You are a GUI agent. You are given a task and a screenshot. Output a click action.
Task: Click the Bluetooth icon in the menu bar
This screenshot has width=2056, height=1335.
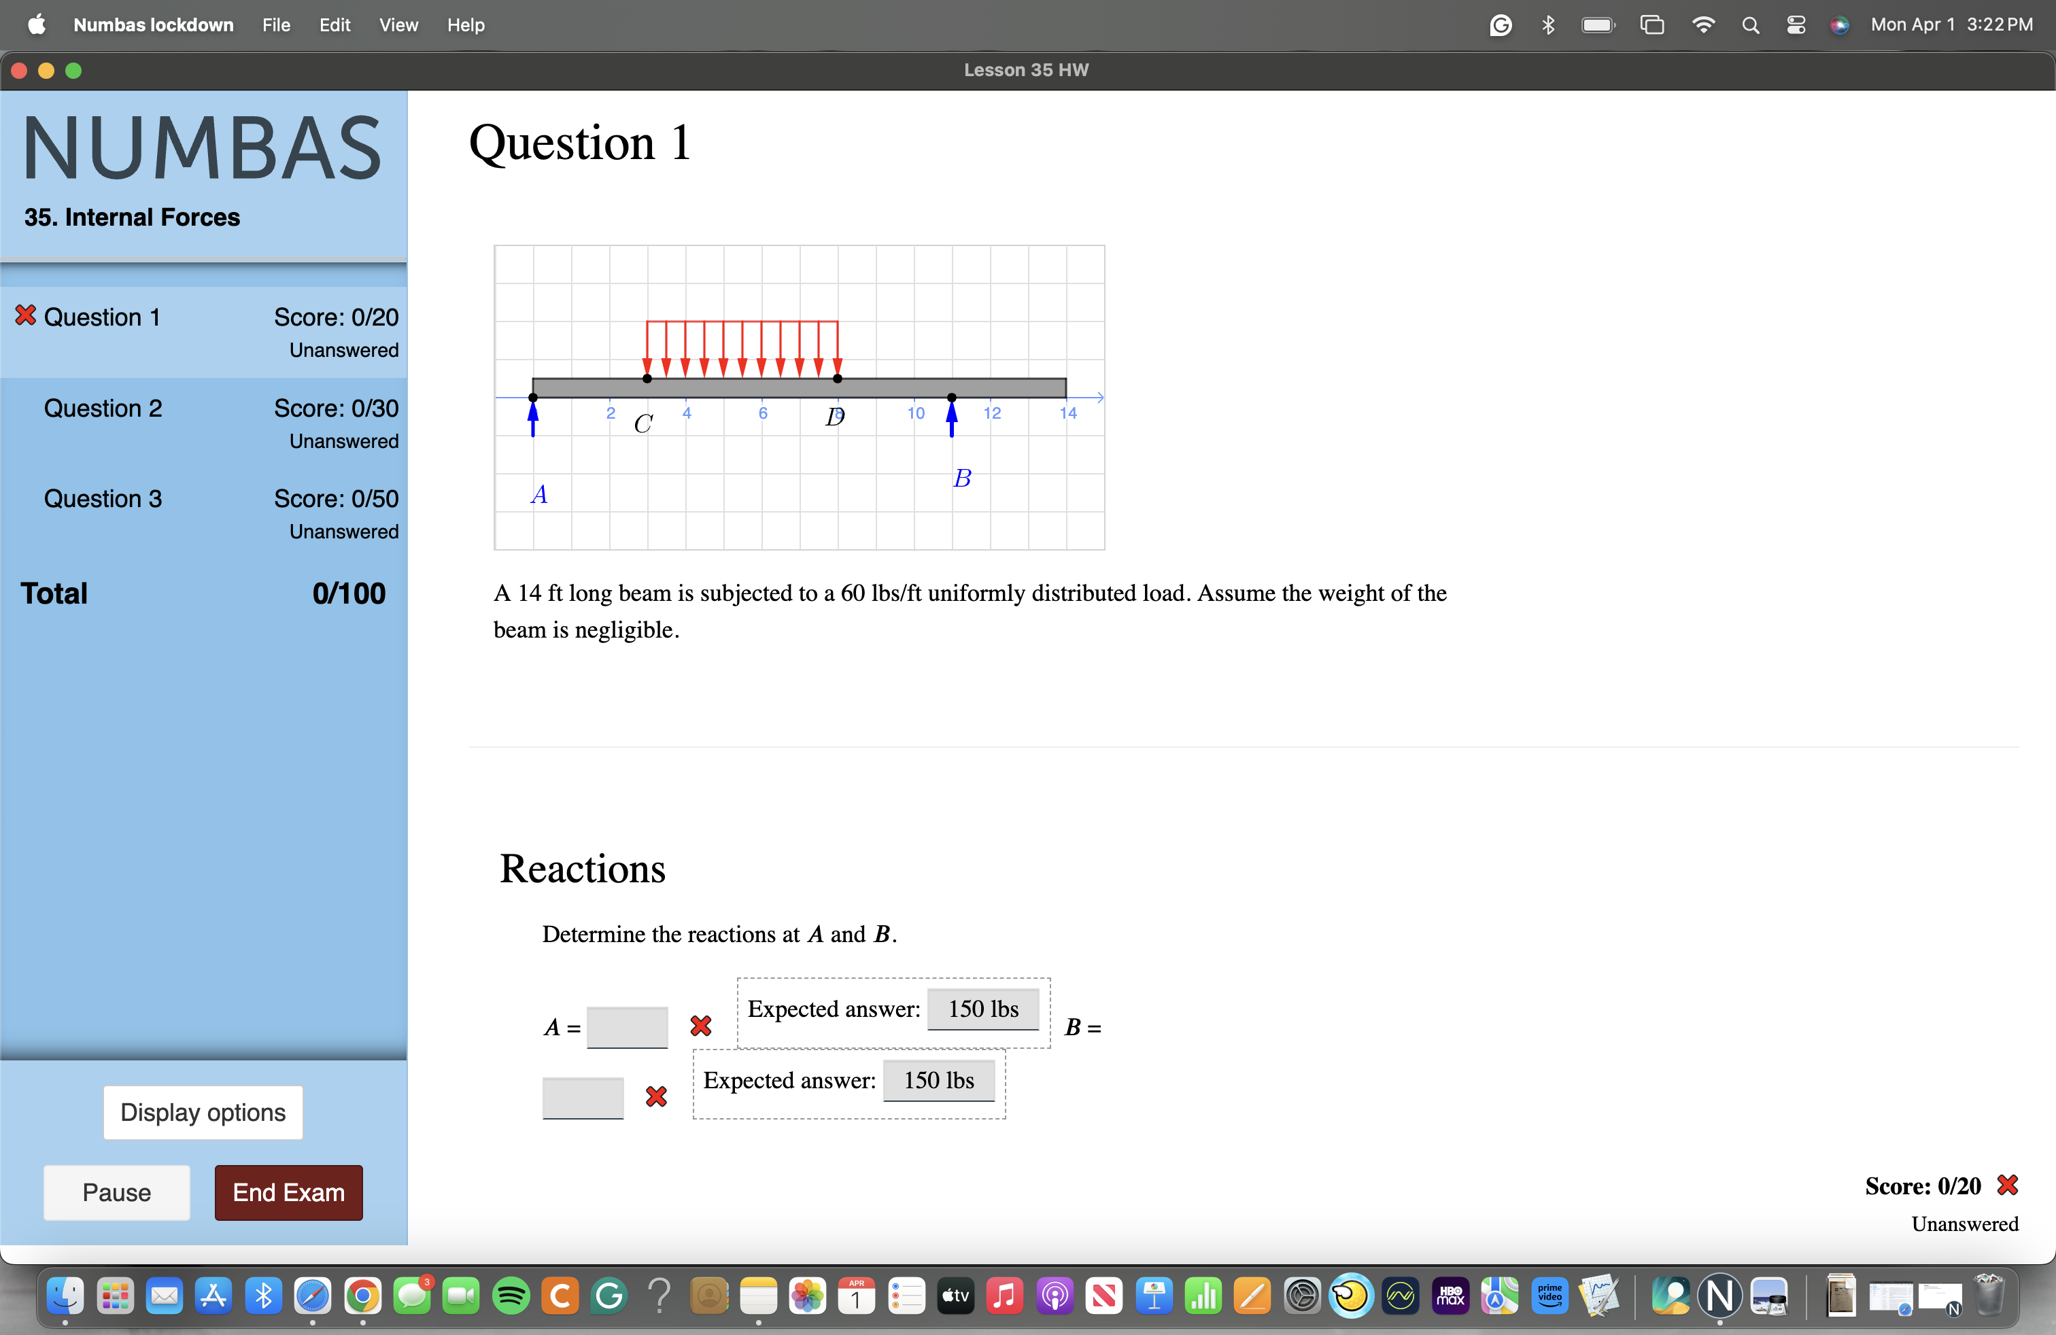click(x=1547, y=24)
